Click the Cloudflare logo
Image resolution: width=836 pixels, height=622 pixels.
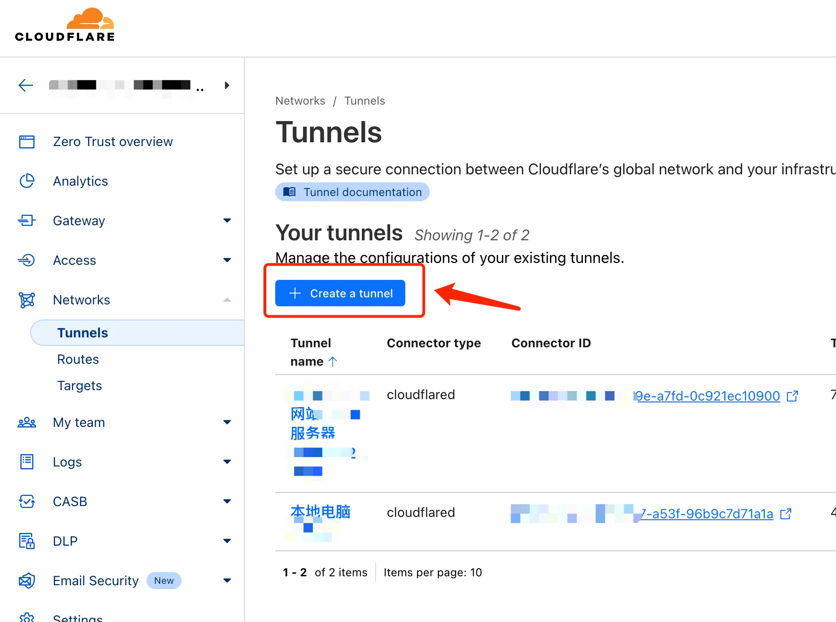(65, 24)
